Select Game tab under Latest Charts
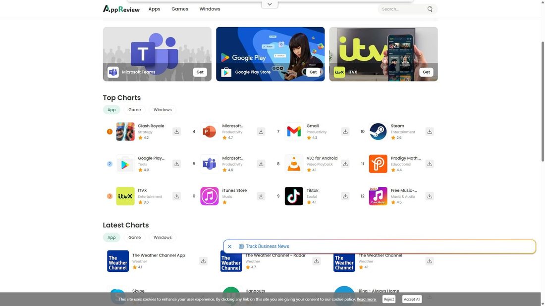This screenshot has width=545, height=306. click(134, 237)
